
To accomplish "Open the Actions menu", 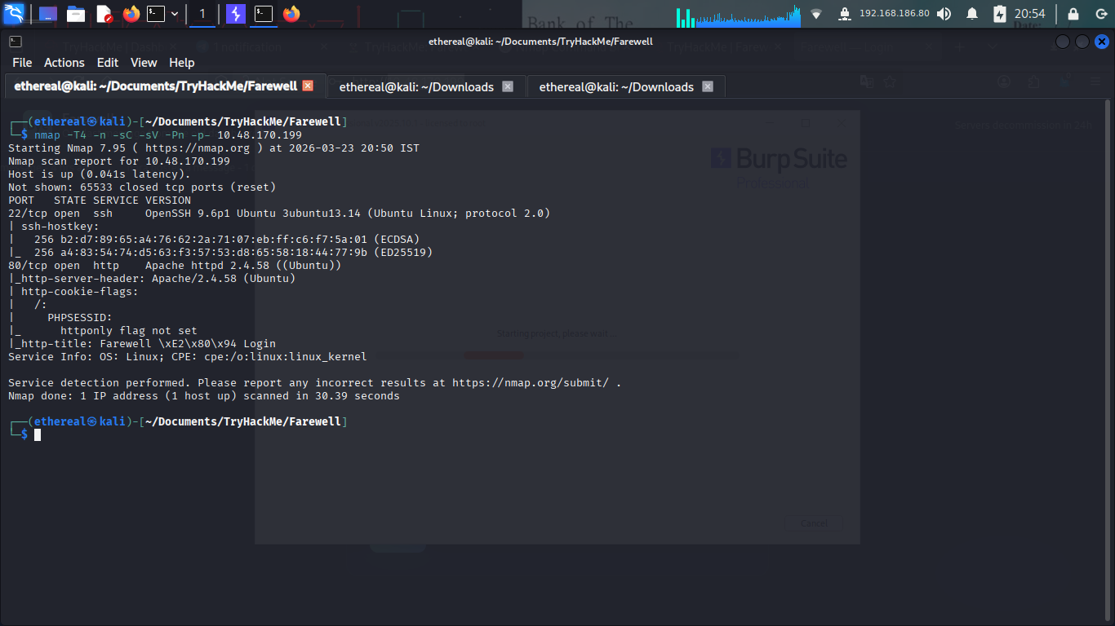I will click(64, 63).
